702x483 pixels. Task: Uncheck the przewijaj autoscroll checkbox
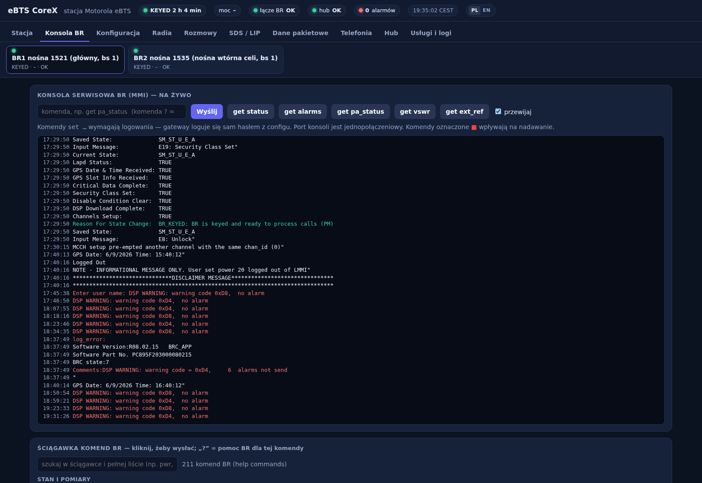point(498,112)
